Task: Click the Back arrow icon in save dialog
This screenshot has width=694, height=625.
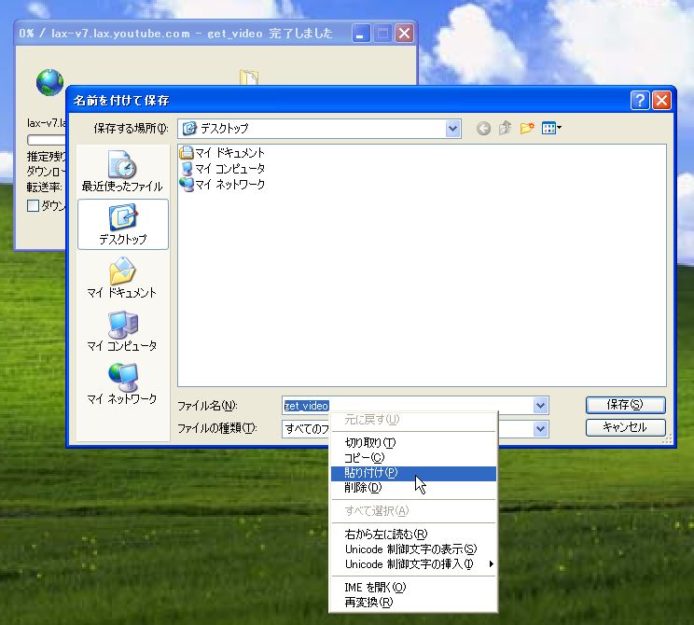Action: (483, 129)
